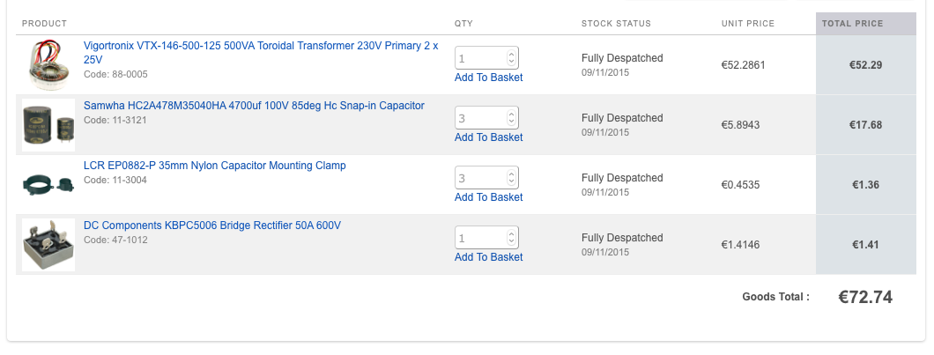This screenshot has width=934, height=355.
Task: Click the bridge rectifier product image
Action: [48, 244]
